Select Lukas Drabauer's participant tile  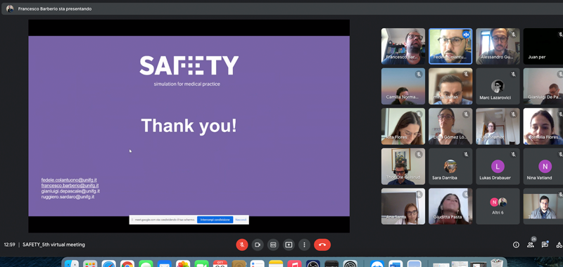pos(498,167)
